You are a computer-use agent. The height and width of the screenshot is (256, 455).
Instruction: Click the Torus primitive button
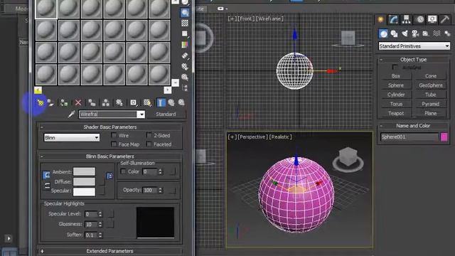[x=396, y=104]
